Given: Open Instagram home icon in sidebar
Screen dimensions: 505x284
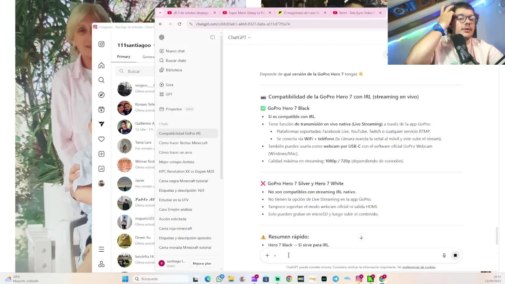Looking at the screenshot, I should pyautogui.click(x=101, y=65).
